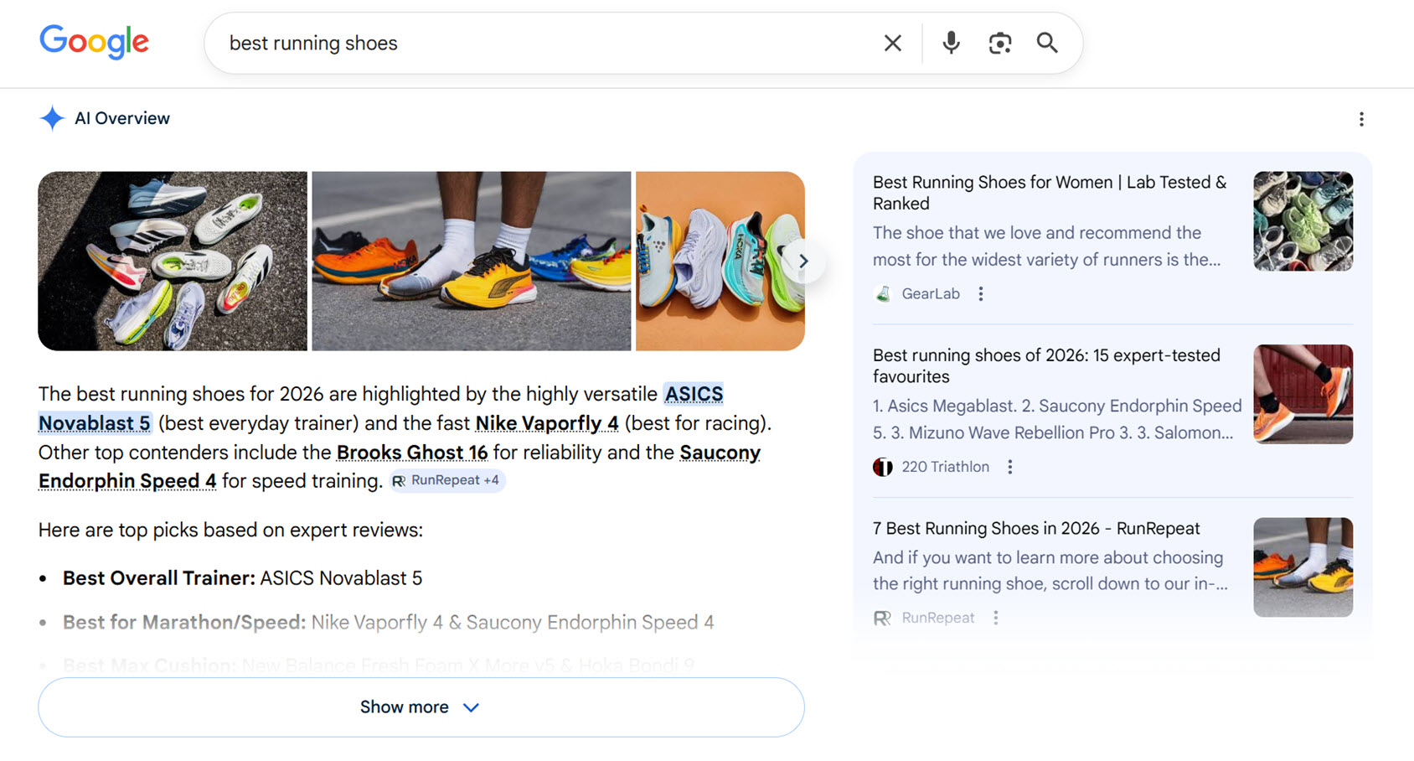Advance the image carousel with the next arrow

802,261
